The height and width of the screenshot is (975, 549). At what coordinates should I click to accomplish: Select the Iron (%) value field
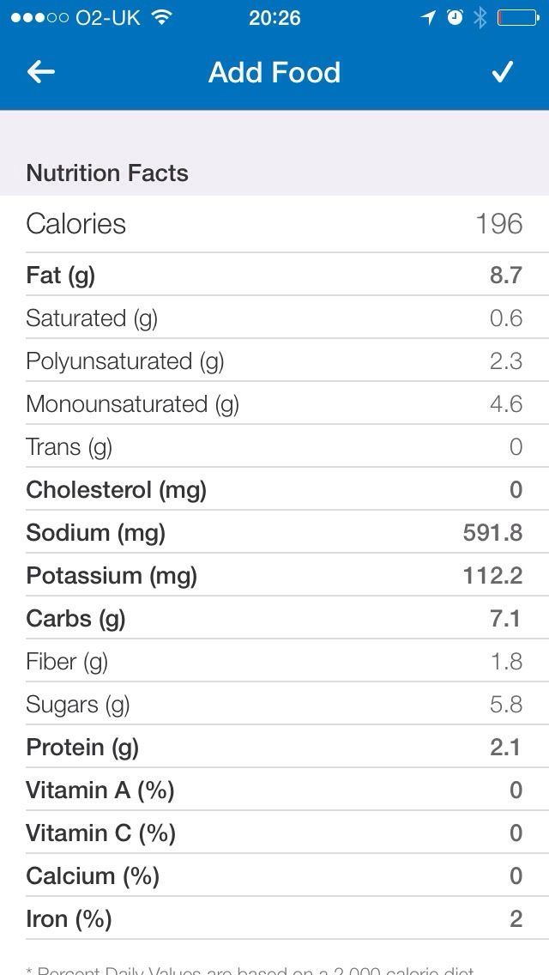516,919
